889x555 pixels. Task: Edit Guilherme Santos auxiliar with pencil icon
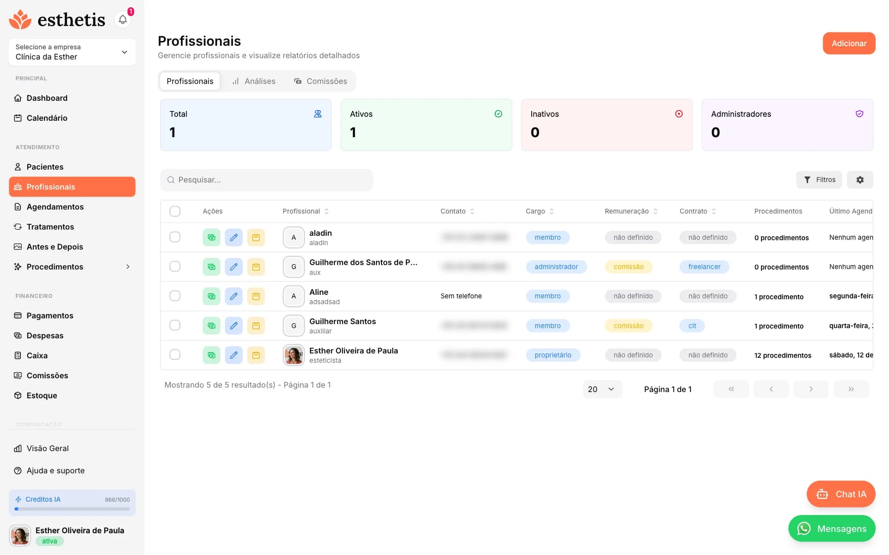coord(234,326)
